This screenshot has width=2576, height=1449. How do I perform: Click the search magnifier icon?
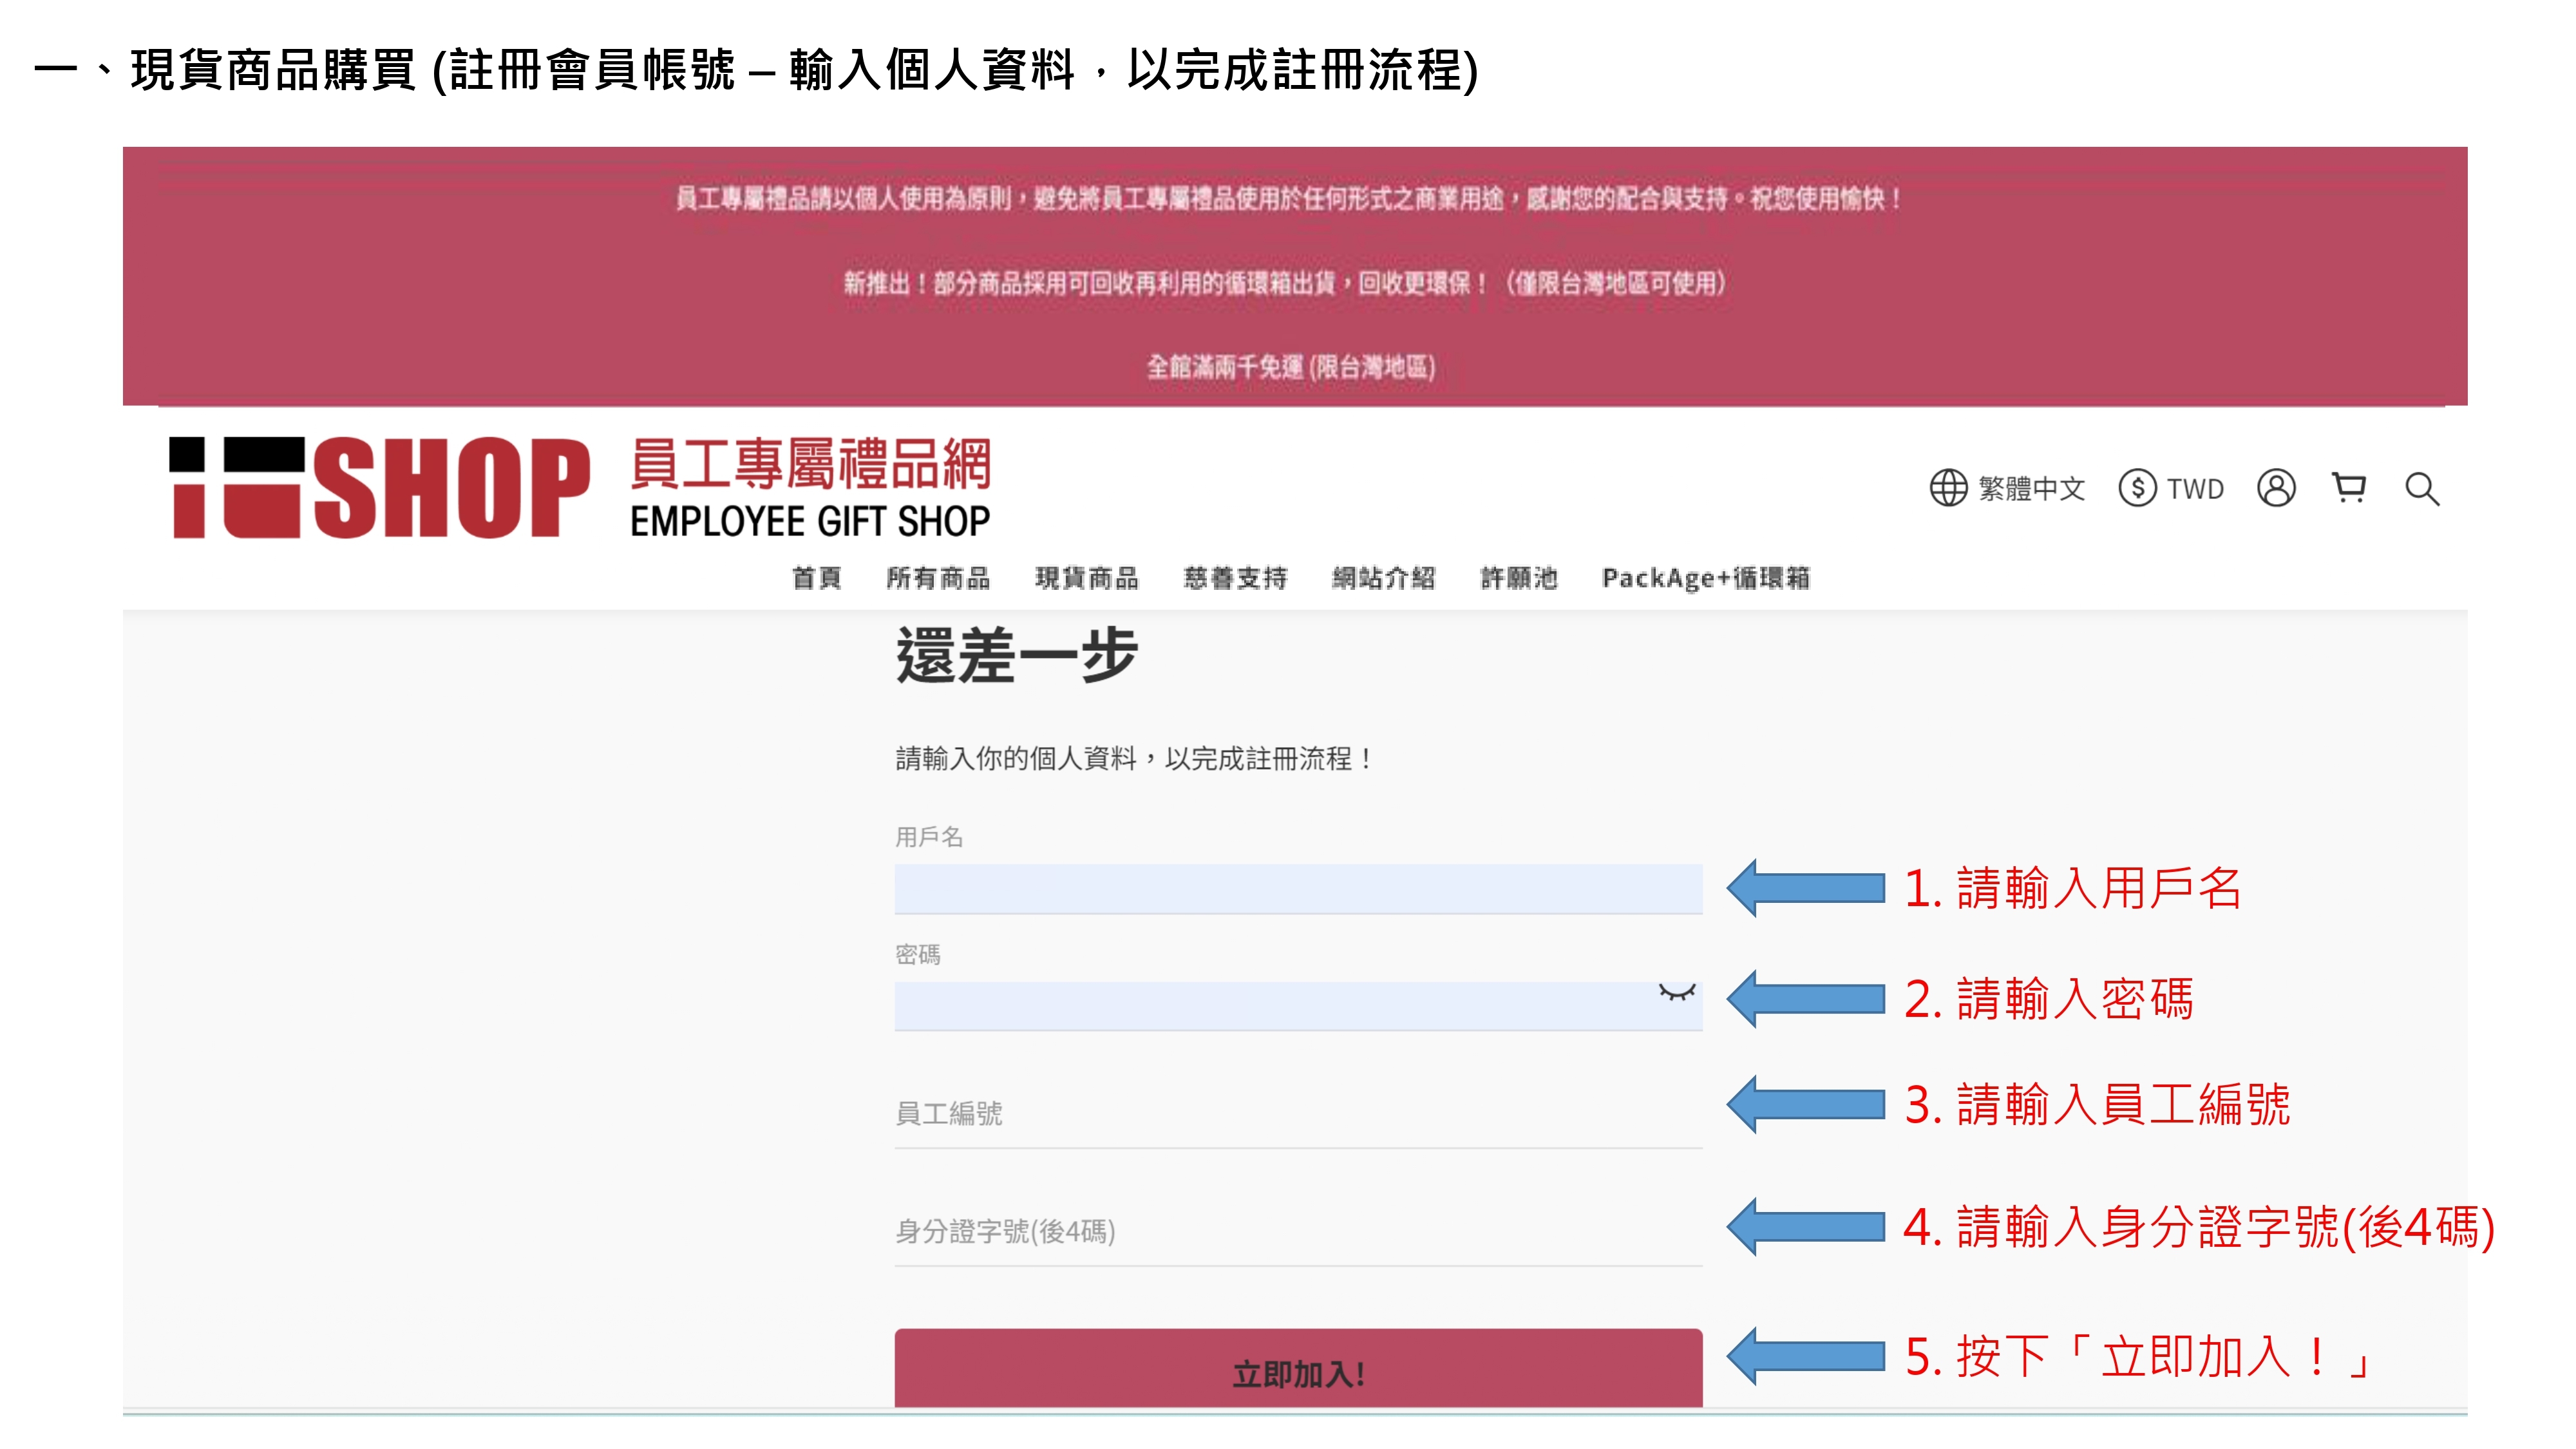tap(2422, 489)
